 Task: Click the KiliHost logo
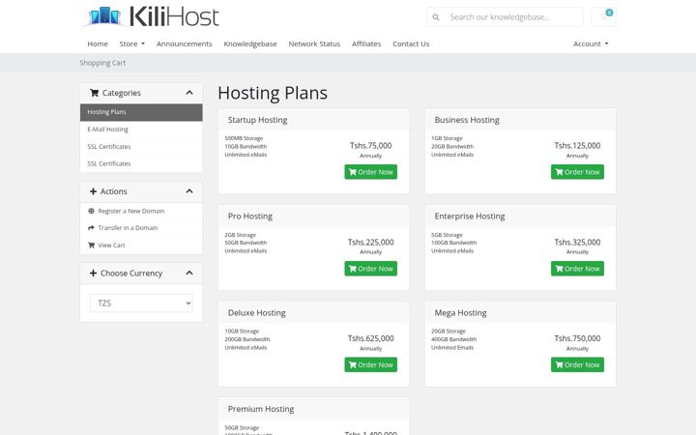click(x=151, y=16)
